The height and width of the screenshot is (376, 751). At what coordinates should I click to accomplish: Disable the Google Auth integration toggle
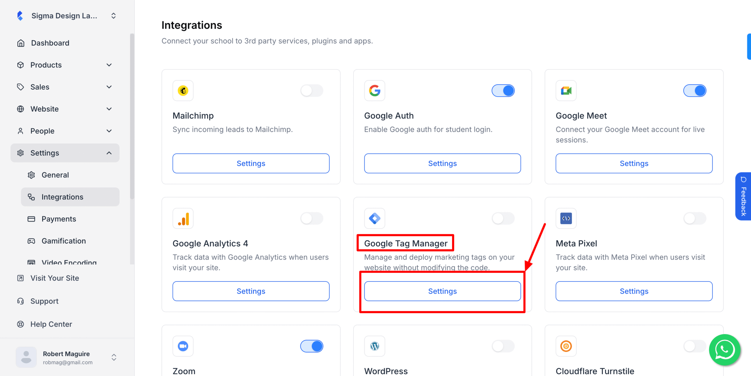coord(503,90)
